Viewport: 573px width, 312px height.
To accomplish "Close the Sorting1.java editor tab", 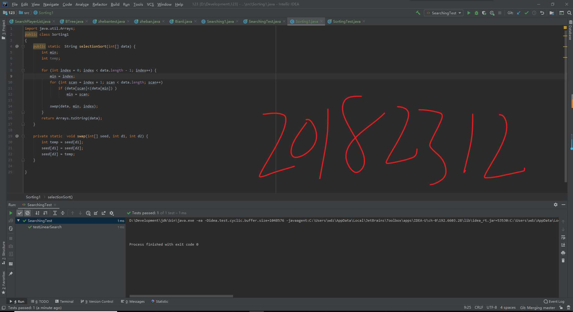I will click(321, 21).
